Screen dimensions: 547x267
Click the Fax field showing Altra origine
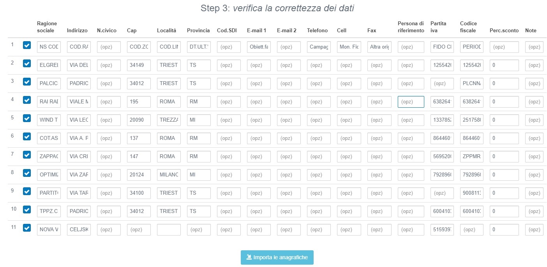point(379,47)
